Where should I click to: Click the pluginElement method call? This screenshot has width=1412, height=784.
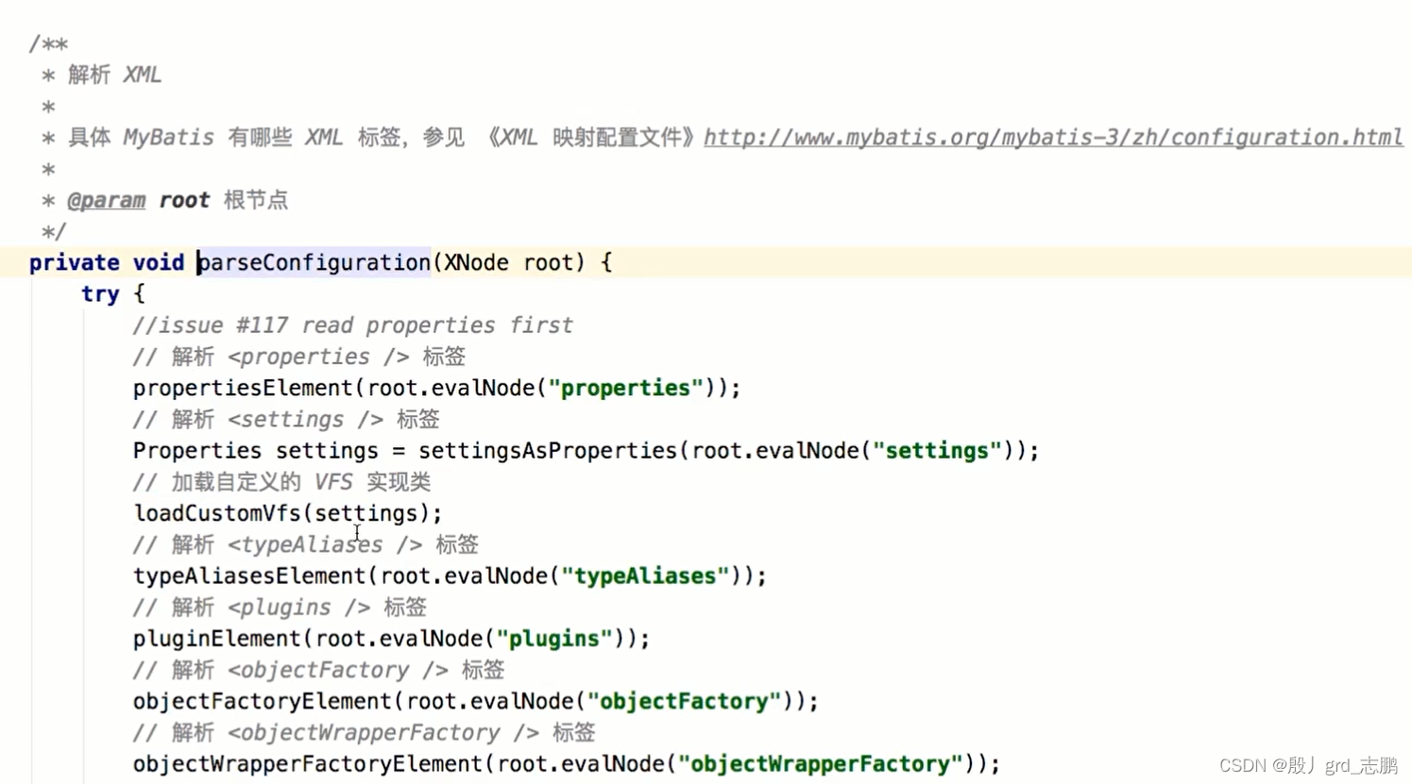(x=216, y=639)
